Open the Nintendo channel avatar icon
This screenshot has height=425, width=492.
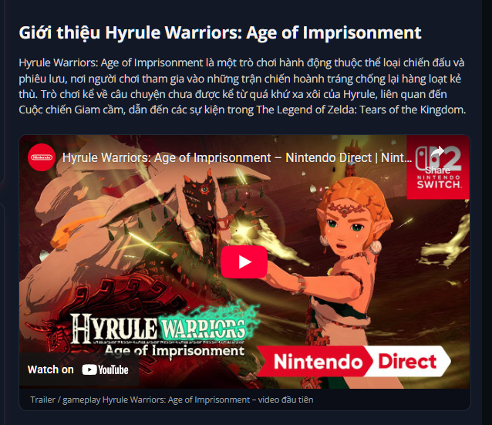(42, 157)
